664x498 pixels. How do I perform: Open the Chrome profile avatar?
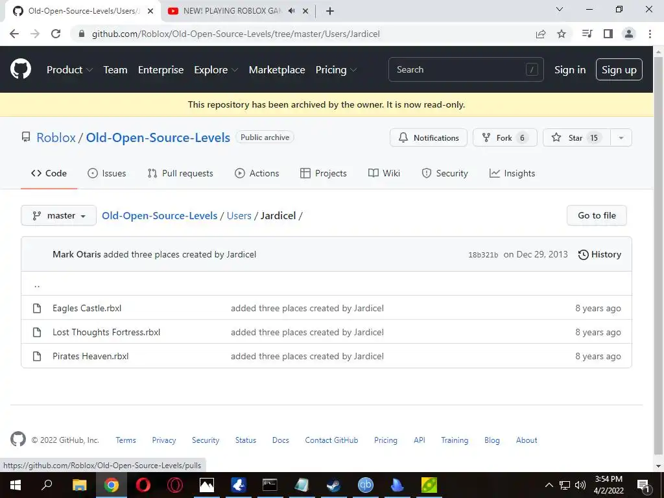pos(629,34)
